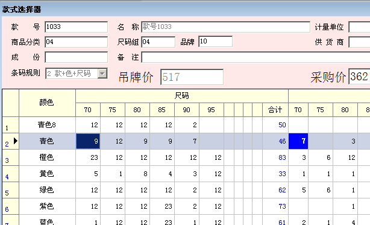Click the empty 成份 input field
The width and height of the screenshot is (370, 225).
tap(76, 57)
